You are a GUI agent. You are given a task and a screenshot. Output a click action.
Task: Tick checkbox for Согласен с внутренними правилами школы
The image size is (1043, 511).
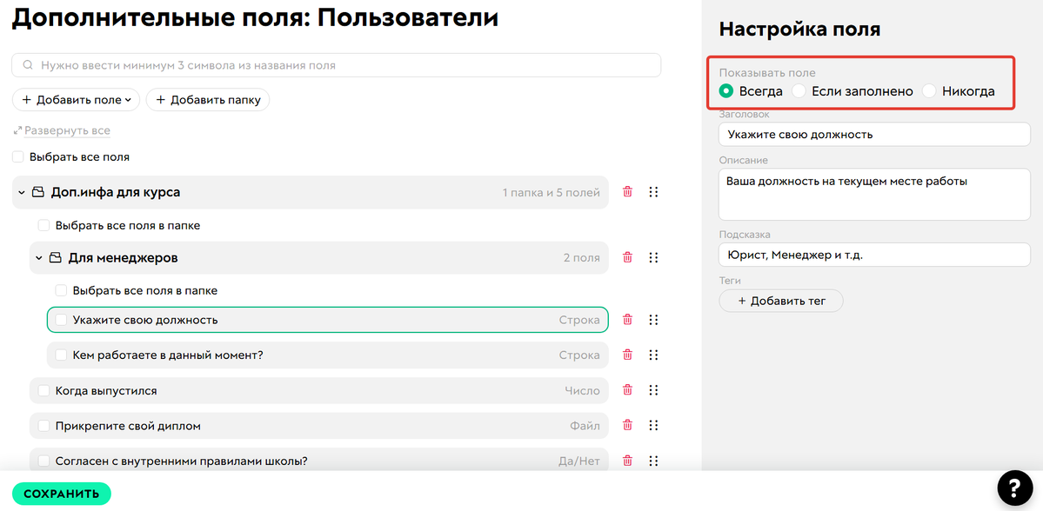[43, 461]
